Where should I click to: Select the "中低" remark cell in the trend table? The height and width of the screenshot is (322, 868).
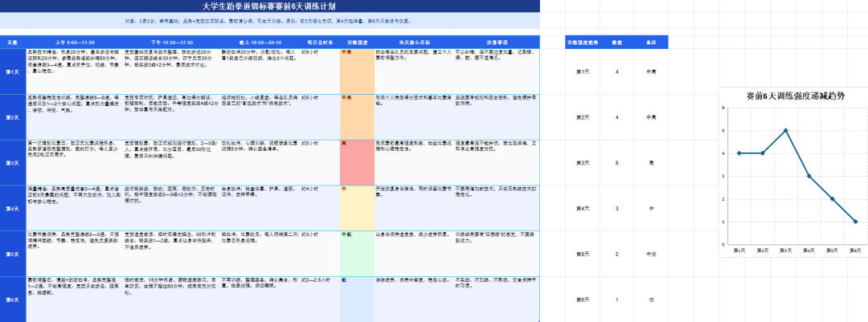(x=651, y=254)
